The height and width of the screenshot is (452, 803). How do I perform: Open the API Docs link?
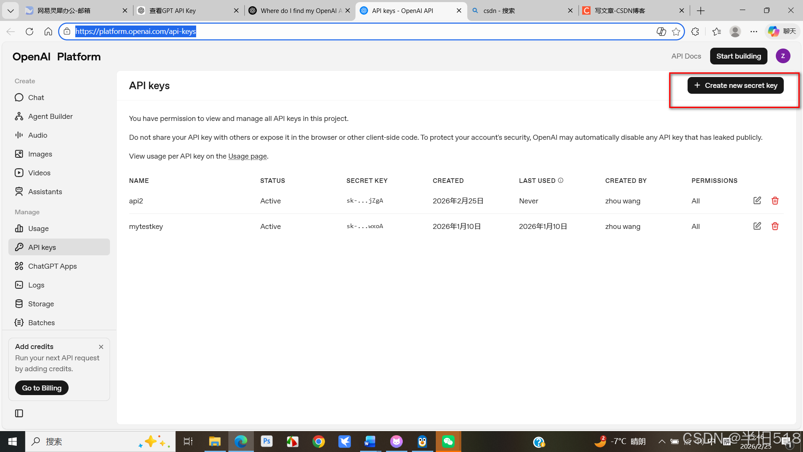point(686,56)
